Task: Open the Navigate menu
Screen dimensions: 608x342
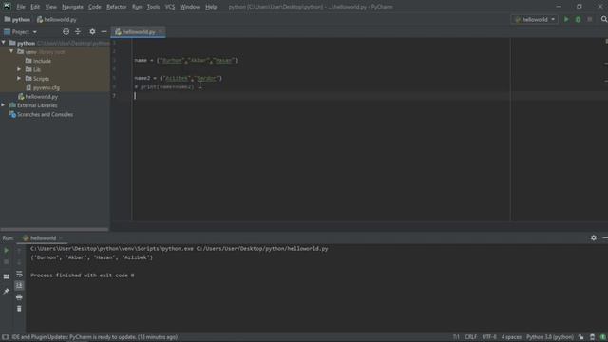Action: pos(72,7)
